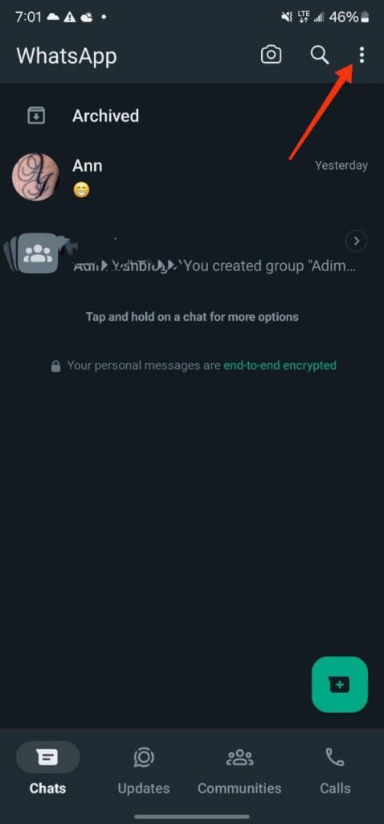Select the Chats tab
Image resolution: width=384 pixels, height=824 pixels.
[x=47, y=771]
